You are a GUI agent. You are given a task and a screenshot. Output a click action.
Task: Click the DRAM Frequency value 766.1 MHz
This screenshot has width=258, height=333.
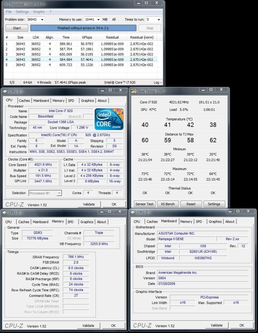(76, 257)
